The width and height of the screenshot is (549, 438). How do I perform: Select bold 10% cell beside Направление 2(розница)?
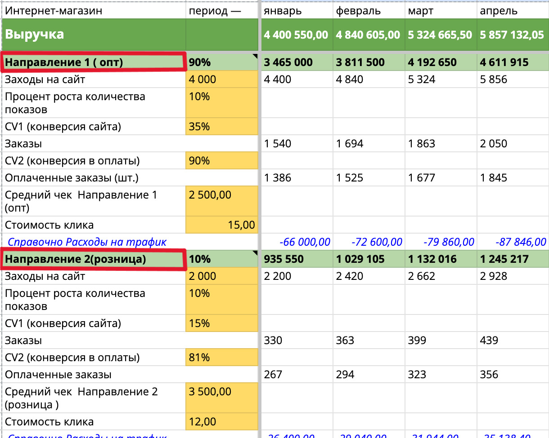coord(221,259)
